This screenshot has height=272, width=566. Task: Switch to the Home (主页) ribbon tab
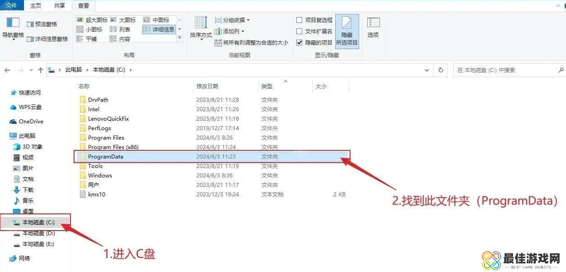click(36, 6)
